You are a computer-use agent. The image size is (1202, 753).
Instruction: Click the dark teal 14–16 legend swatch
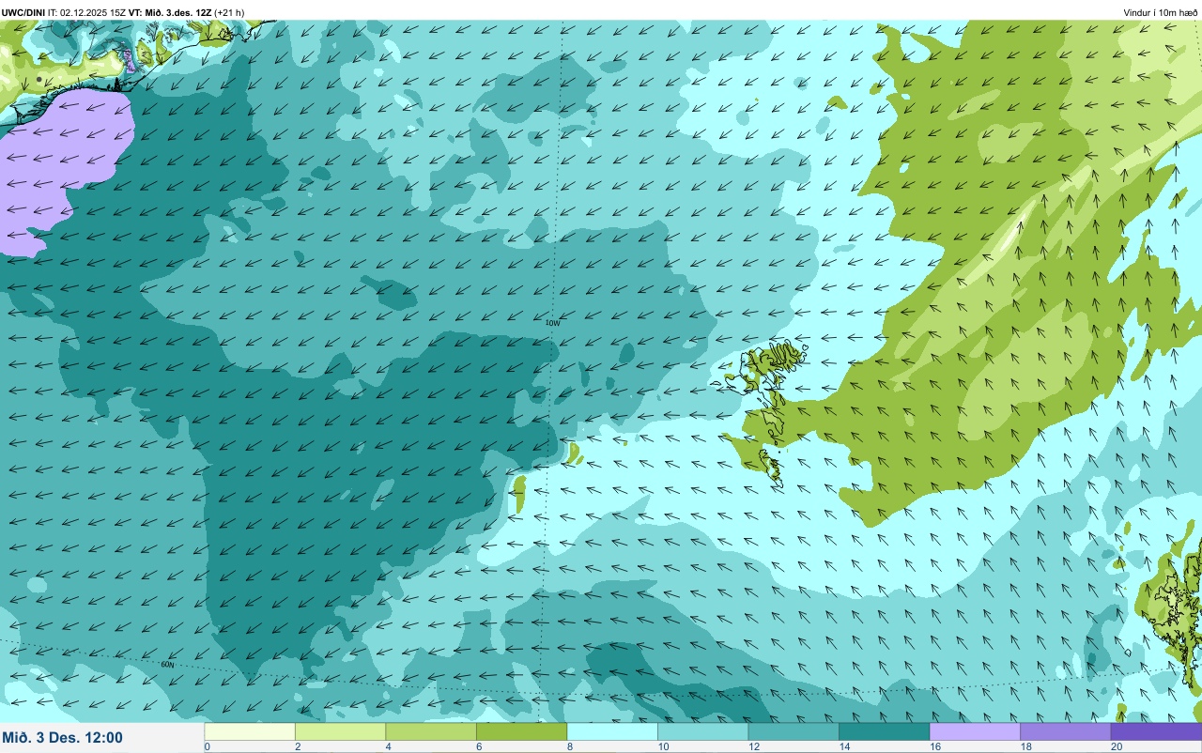click(x=884, y=731)
